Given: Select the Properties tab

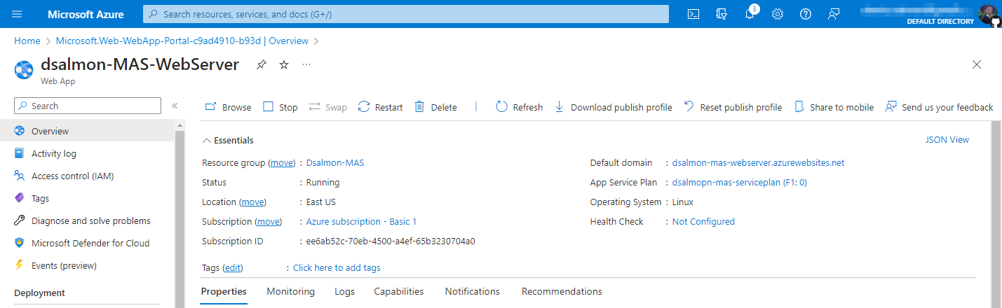Looking at the screenshot, I should 224,291.
